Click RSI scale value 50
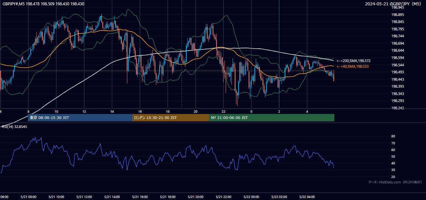 coord(393,157)
